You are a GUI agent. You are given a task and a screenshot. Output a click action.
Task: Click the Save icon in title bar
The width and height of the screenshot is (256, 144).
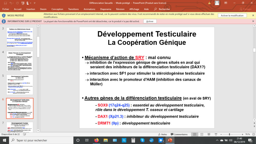pos(5,3)
